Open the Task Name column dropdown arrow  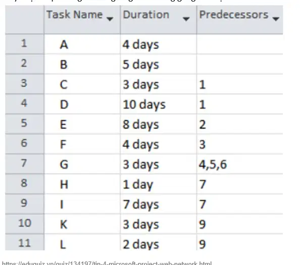(x=110, y=19)
